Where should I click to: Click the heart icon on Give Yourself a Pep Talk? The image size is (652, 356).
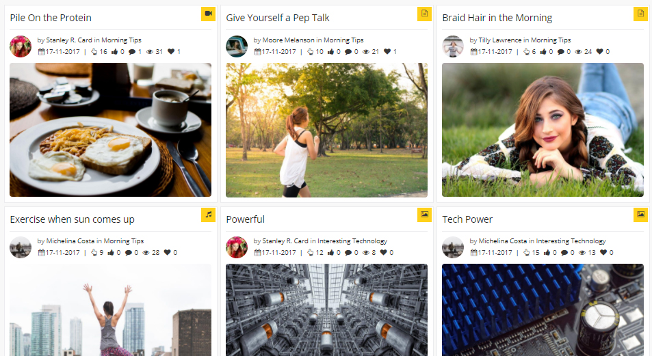pyautogui.click(x=387, y=52)
